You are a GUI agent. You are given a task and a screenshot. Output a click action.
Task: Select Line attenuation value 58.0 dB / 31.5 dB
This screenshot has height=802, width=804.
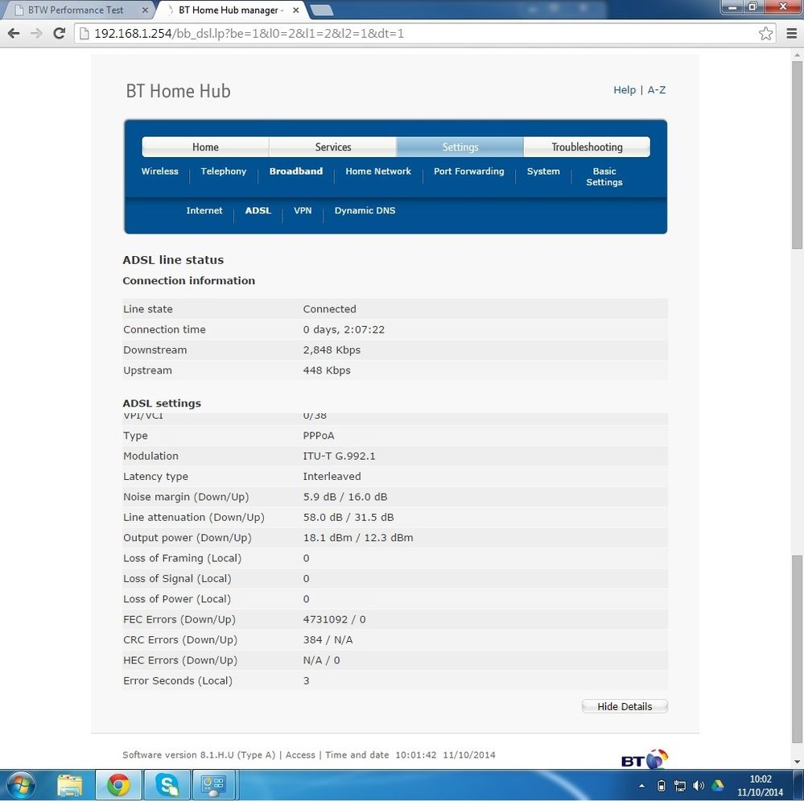tap(348, 517)
